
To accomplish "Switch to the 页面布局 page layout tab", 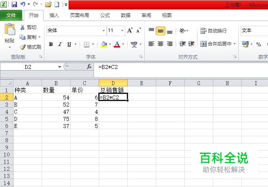I will (79, 15).
